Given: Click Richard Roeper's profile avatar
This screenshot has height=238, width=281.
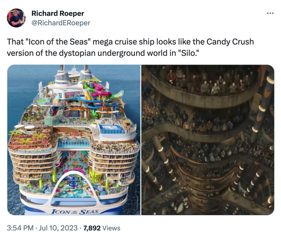Looking at the screenshot, I should 16,18.
